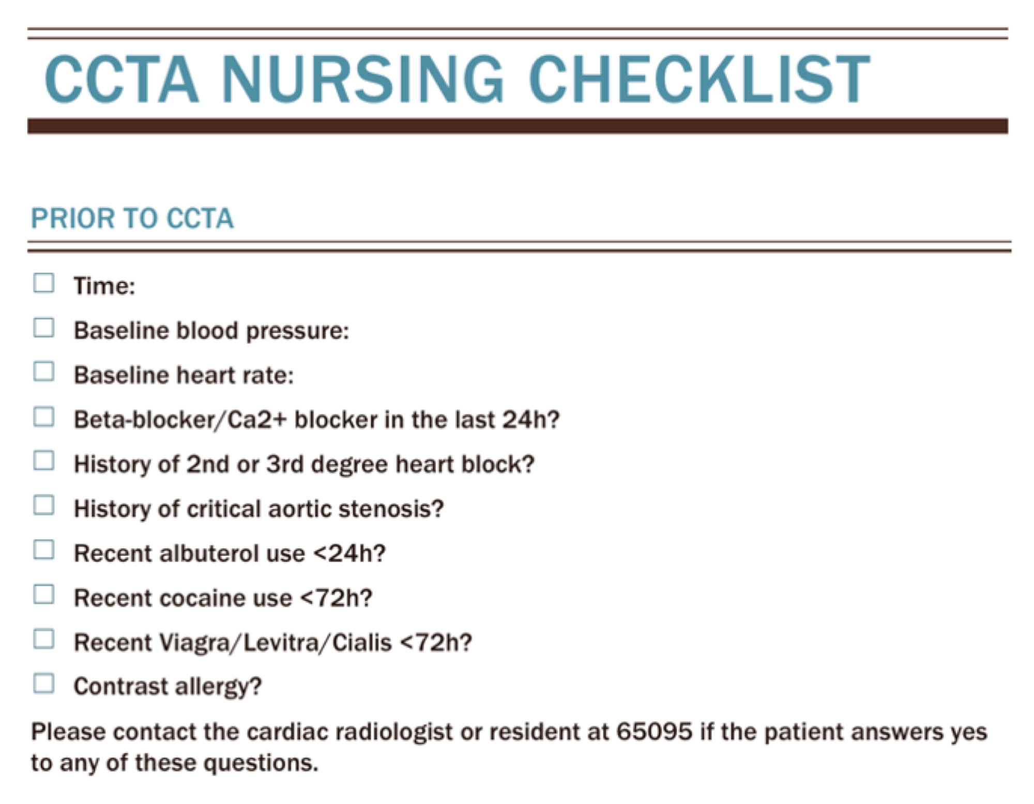The image size is (1034, 804).
Task: Tick the critical aortic stenosis checkbox
Action: coord(43,505)
